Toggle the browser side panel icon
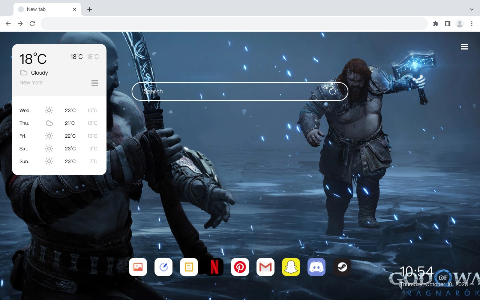This screenshot has height=300, width=480. pyautogui.click(x=447, y=24)
